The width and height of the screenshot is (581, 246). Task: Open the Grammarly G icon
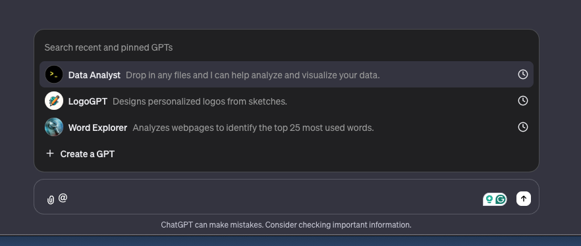(501, 199)
